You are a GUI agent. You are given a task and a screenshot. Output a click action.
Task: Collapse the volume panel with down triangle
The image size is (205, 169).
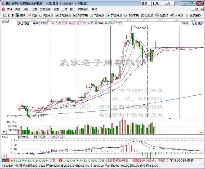4,132
